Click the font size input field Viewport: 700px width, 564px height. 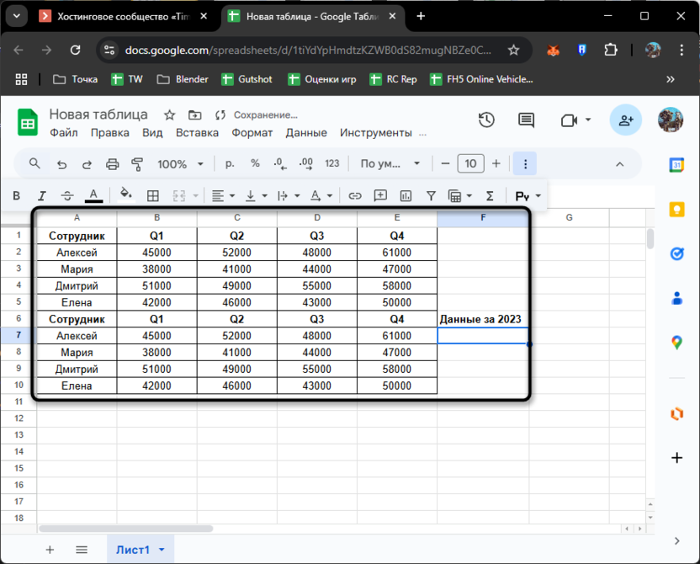[470, 164]
